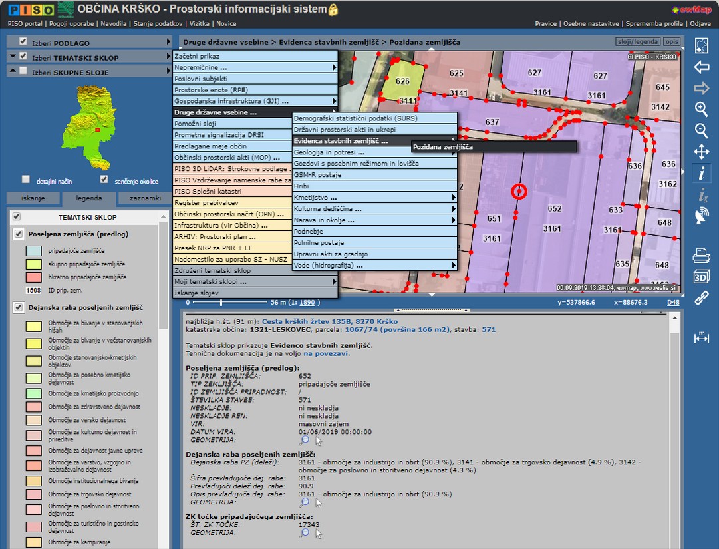The height and width of the screenshot is (549, 719).
Task: Click the pripadajoče zemljišče color swatch
Action: pyautogui.click(x=33, y=251)
